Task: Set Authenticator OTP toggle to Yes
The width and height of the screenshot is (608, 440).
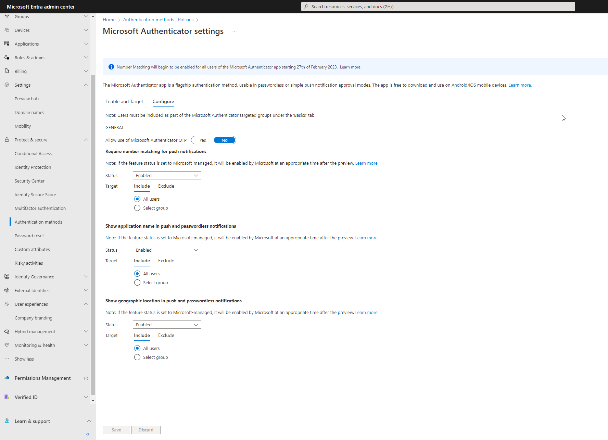Action: point(203,140)
